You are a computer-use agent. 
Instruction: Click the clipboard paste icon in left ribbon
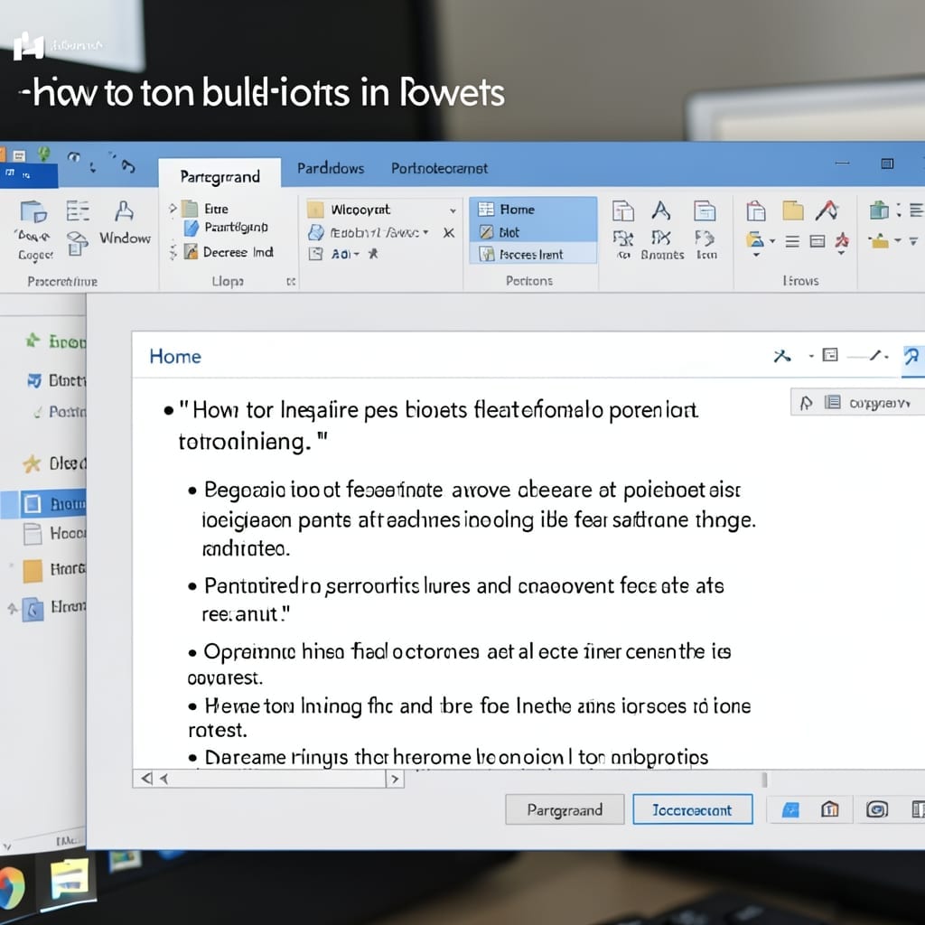point(33,211)
